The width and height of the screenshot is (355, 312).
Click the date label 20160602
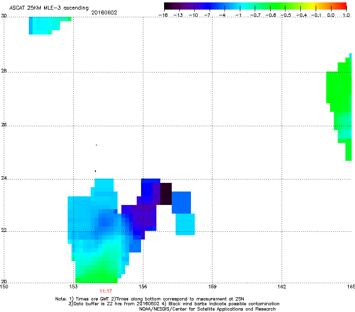[x=104, y=12]
